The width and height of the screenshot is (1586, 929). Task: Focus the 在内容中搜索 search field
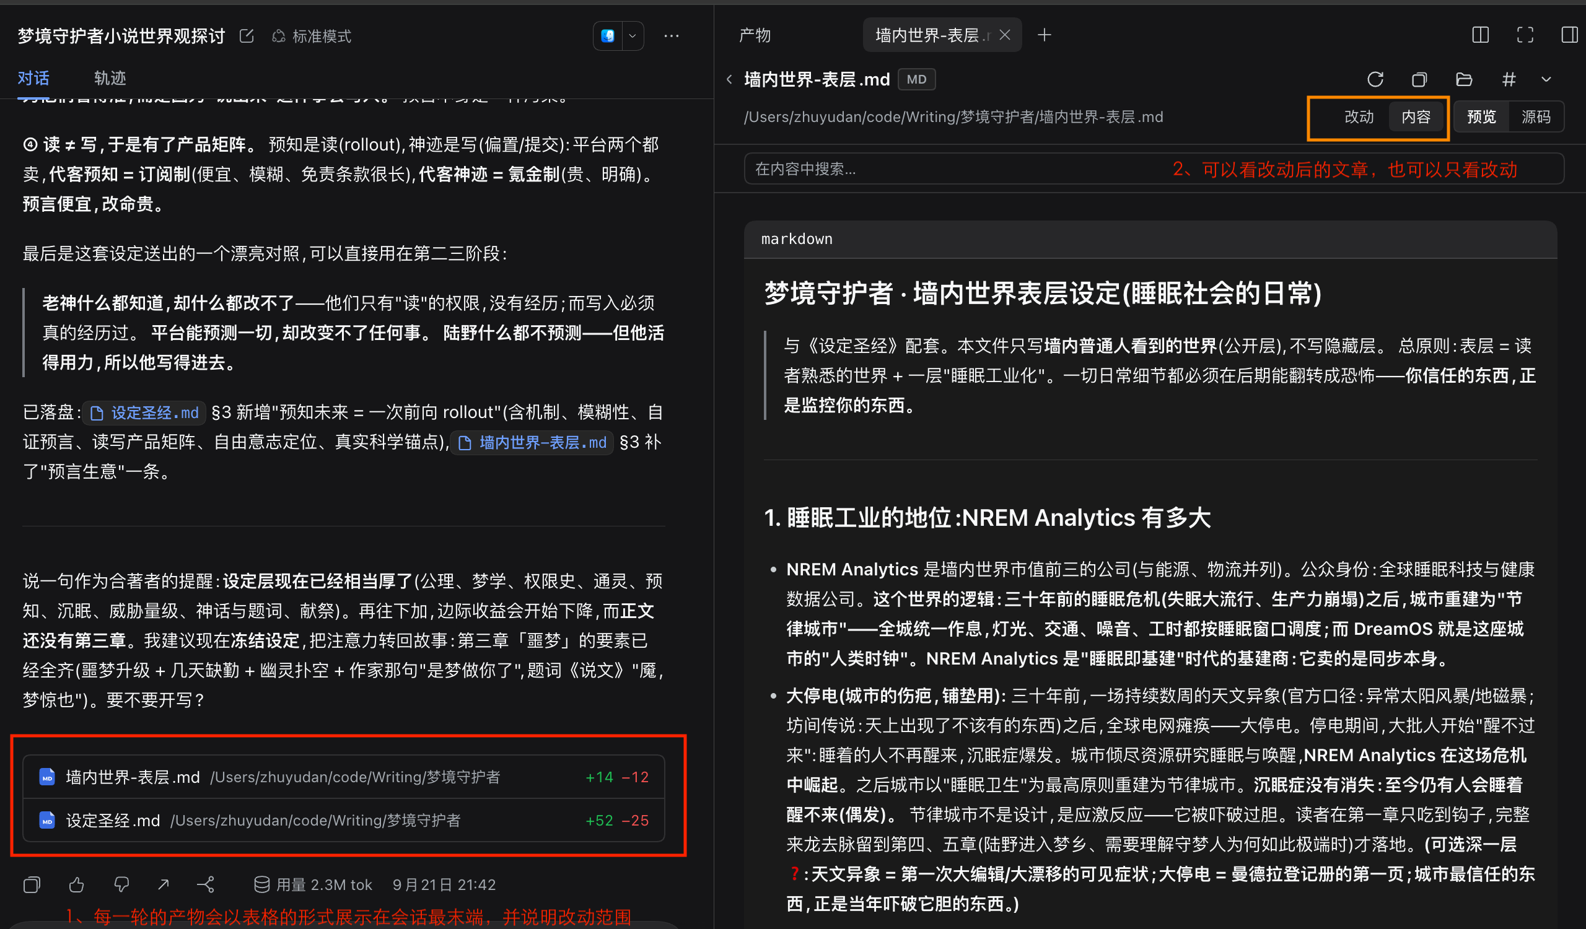(x=1154, y=168)
